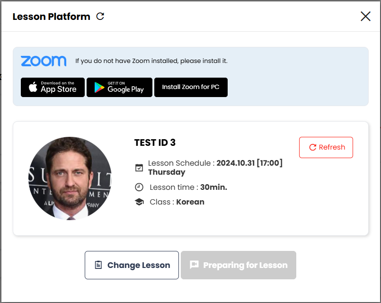
Task: Open the Get it on Google Play badge
Action: [x=119, y=88]
